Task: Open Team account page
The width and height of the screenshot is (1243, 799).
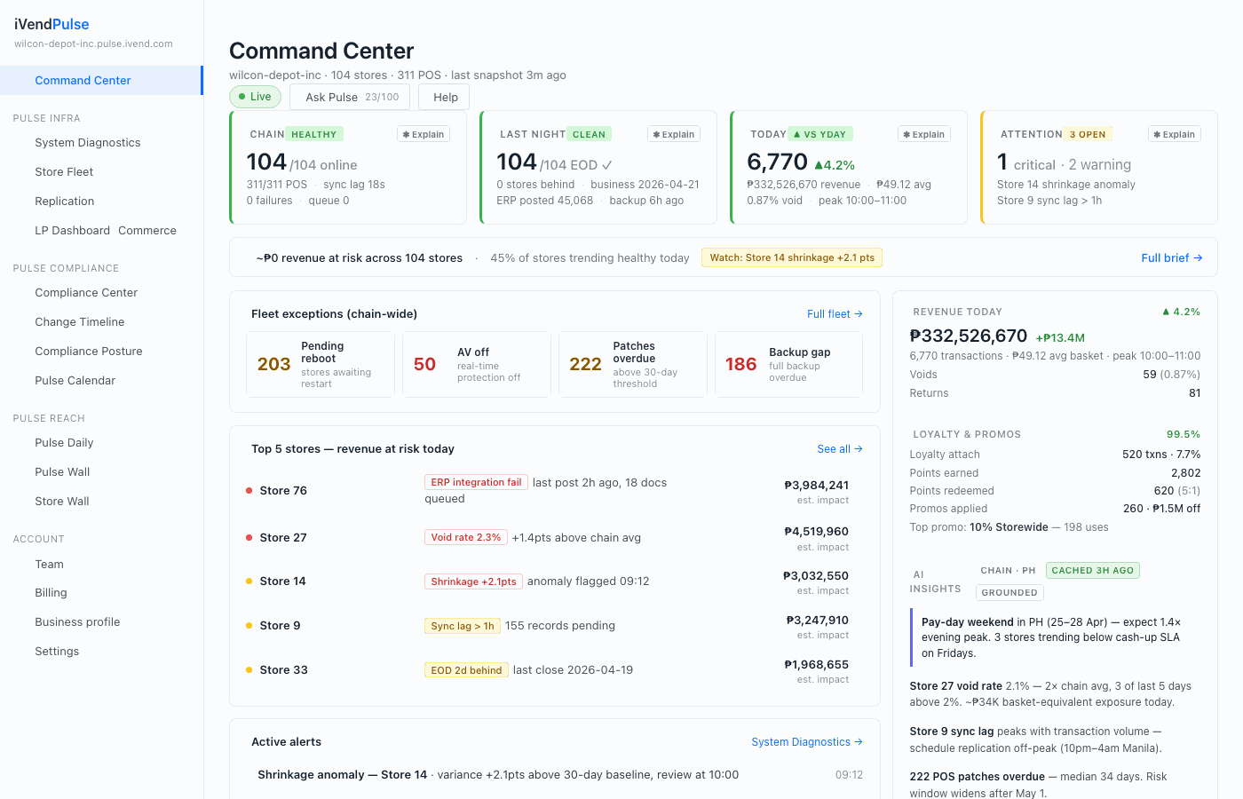Action: 50,564
